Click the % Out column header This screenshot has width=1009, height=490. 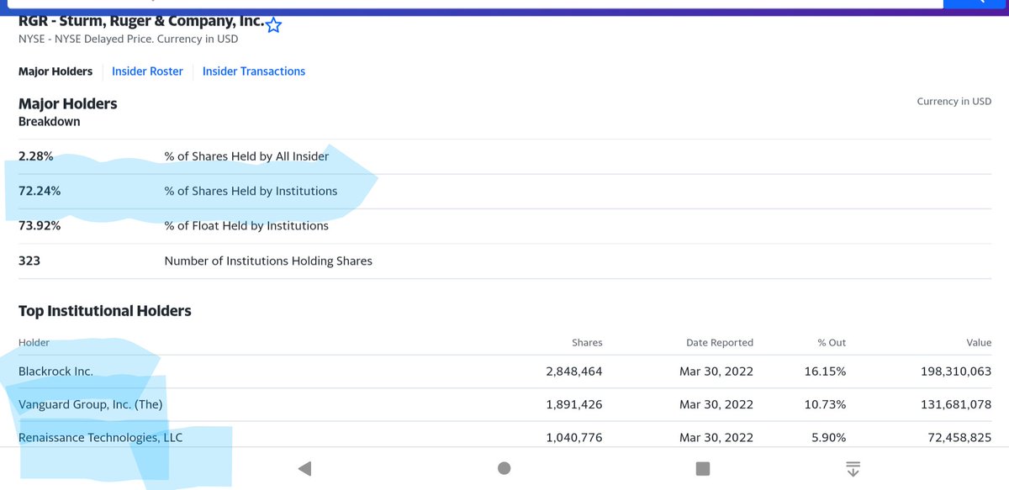(832, 342)
